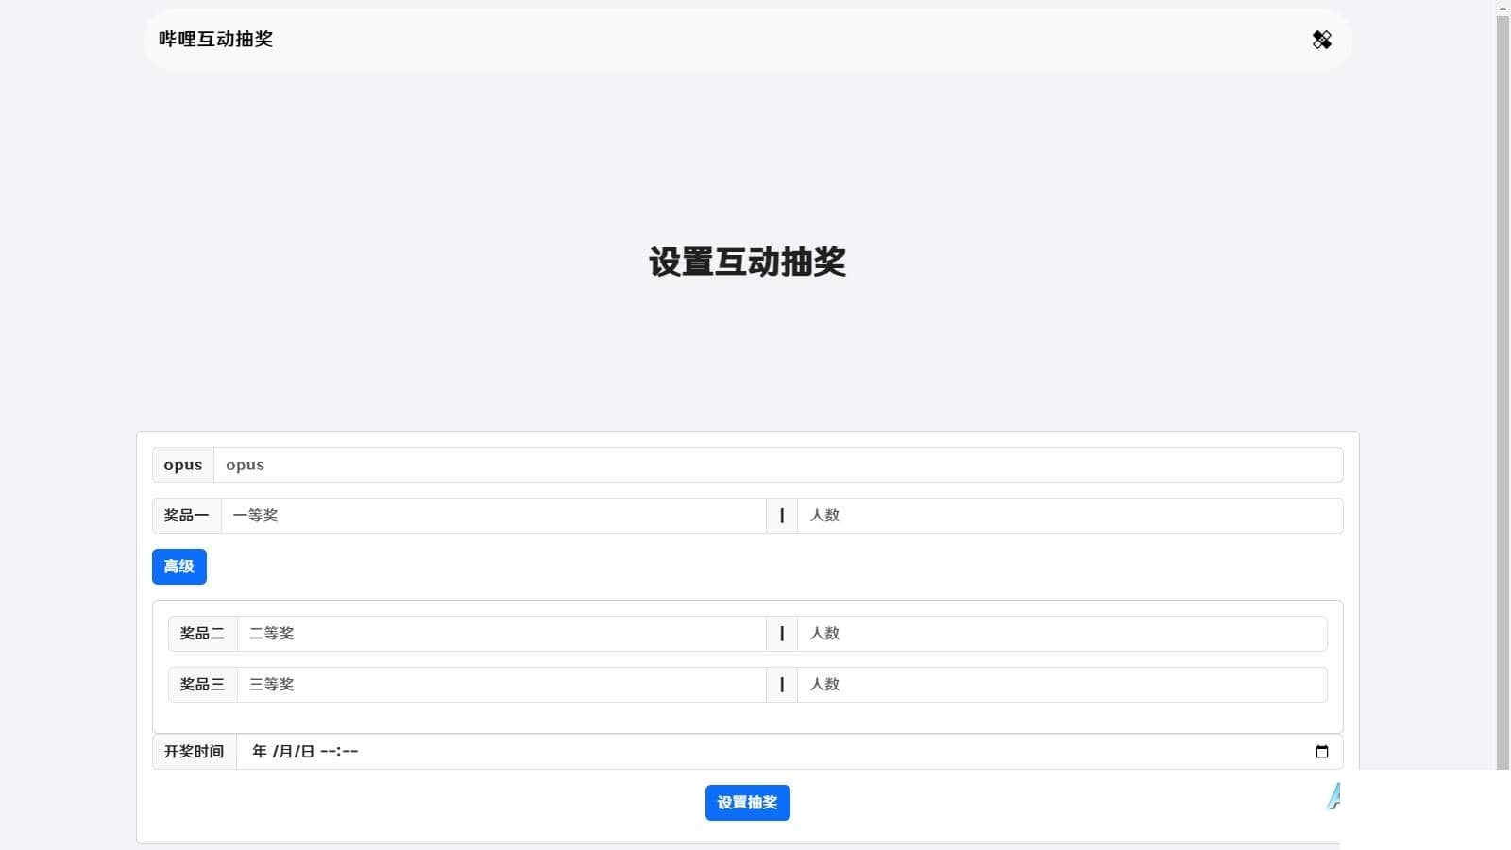Click the 人数 field for 奖品三
The image size is (1511, 850).
coord(1062,685)
